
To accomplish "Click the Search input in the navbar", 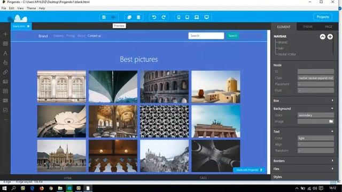I will 206,36.
